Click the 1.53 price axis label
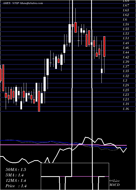This screenshot has width=136, height=190. click(x=126, y=34)
